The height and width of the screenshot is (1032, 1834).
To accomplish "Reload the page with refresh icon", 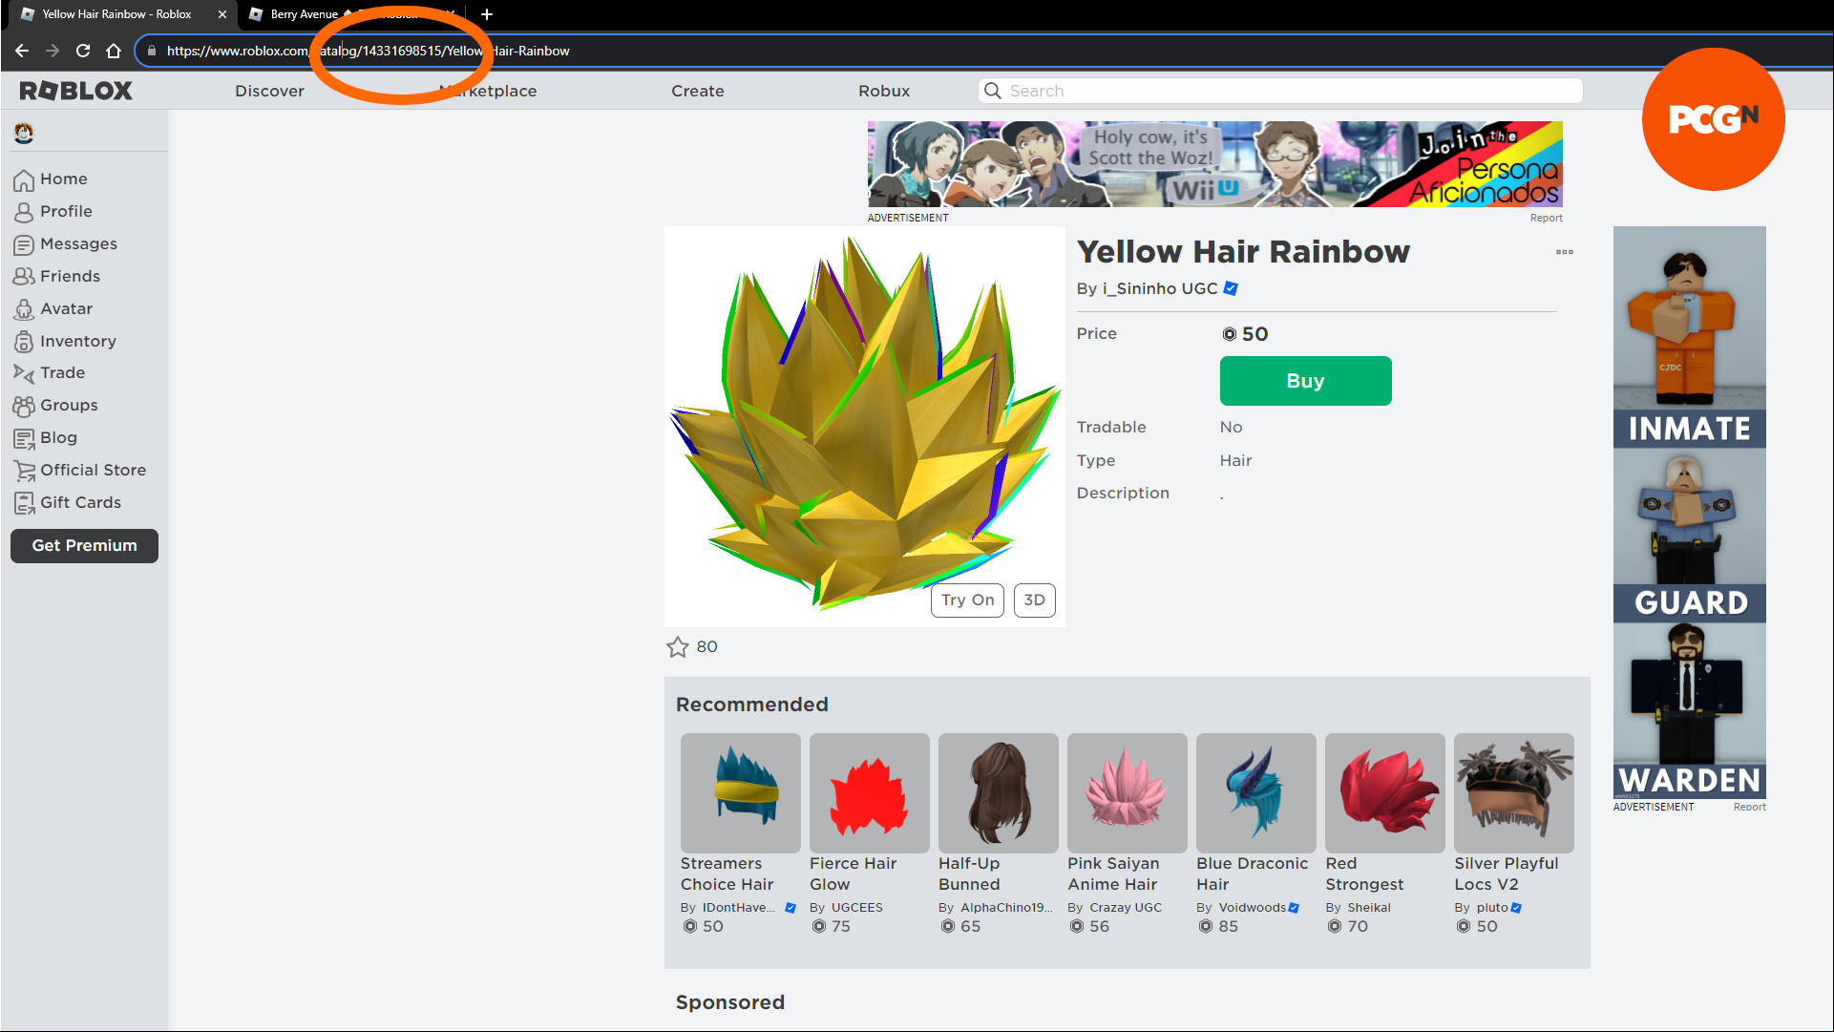I will (83, 51).
